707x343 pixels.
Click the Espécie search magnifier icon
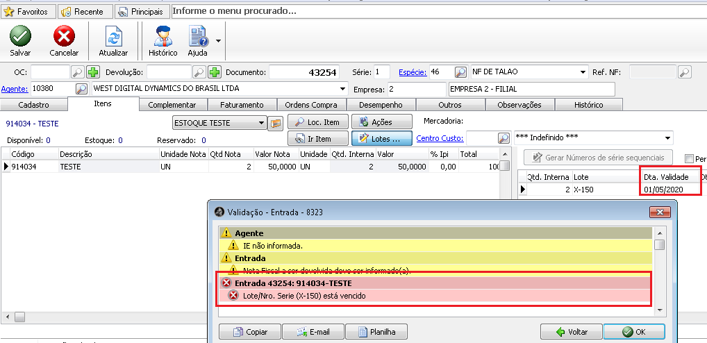[460, 72]
